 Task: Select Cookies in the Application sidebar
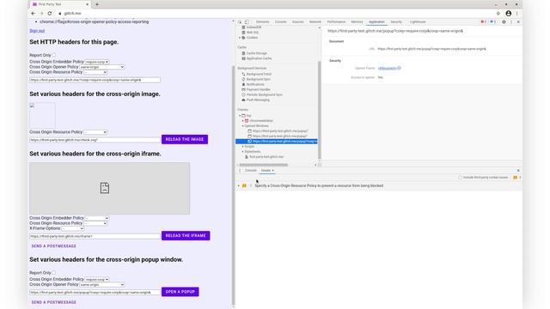click(x=252, y=38)
